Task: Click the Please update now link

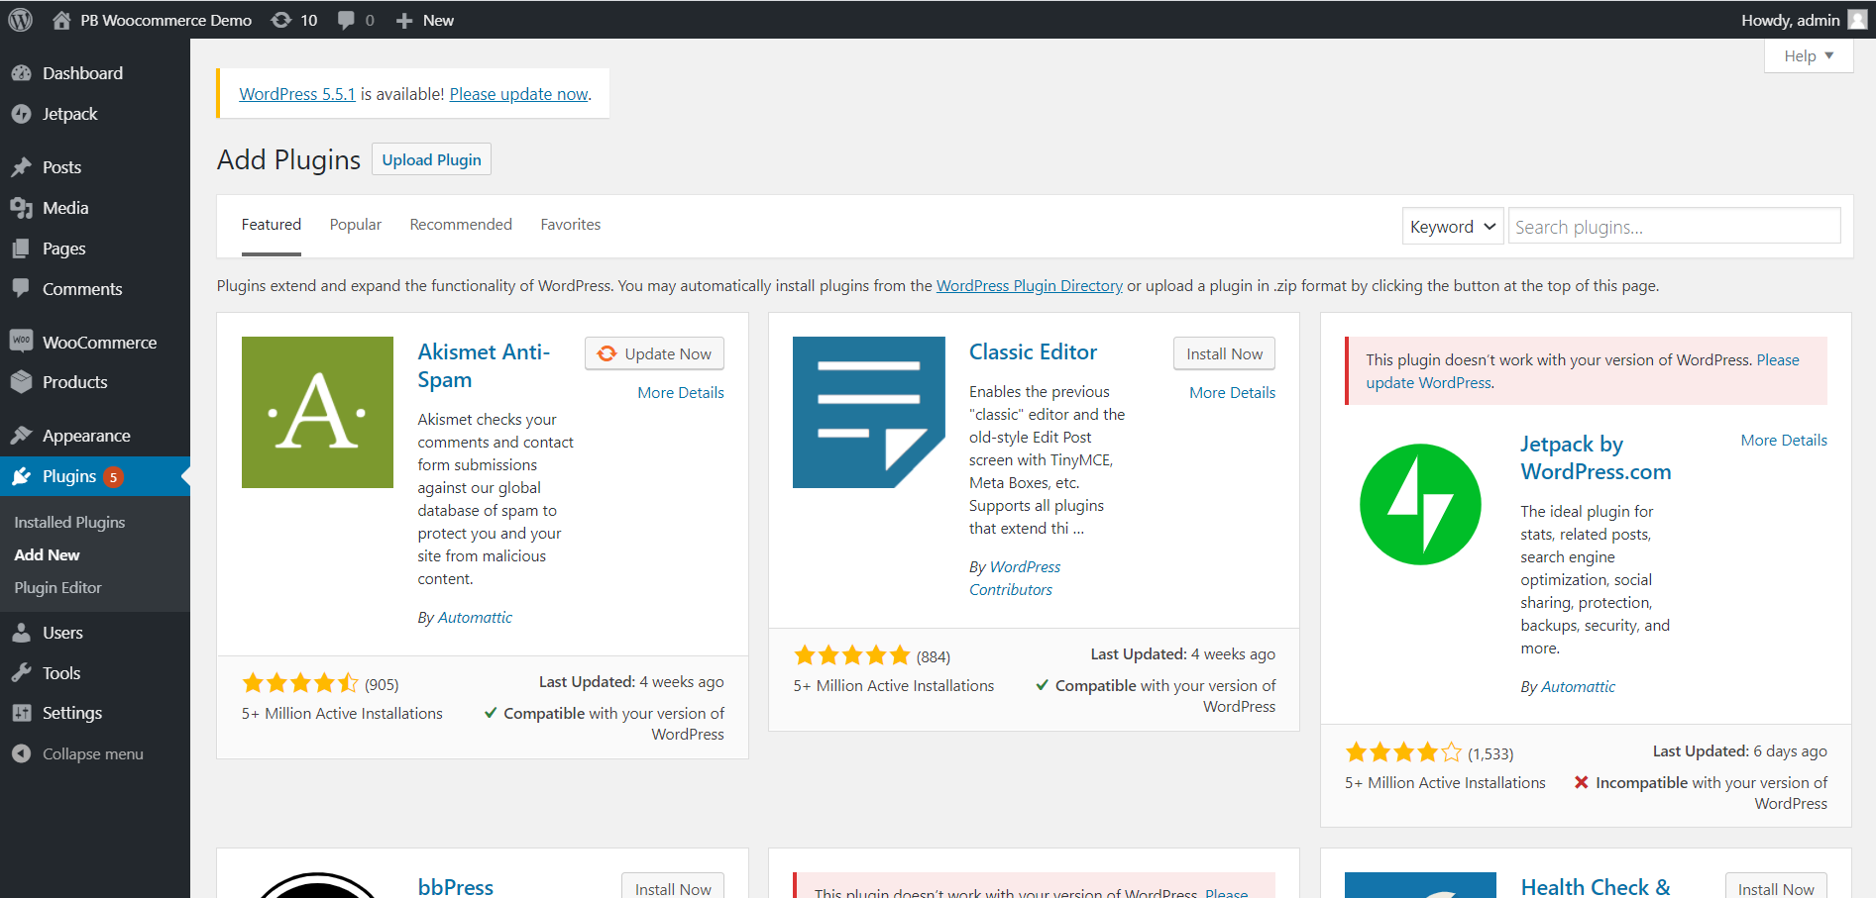Action: pyautogui.click(x=519, y=94)
